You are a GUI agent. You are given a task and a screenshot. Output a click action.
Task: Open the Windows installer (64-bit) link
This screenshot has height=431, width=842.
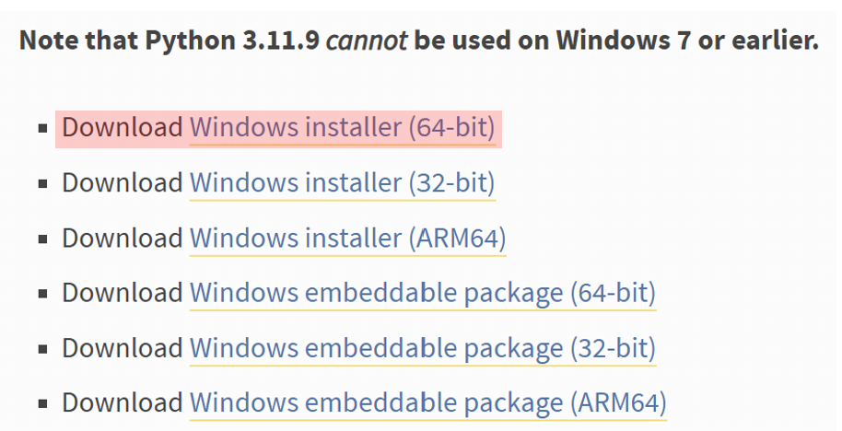(x=343, y=127)
